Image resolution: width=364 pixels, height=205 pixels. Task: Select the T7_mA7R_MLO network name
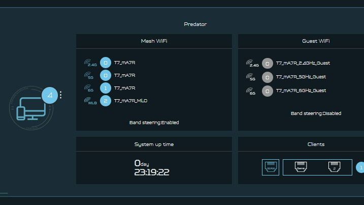click(130, 101)
